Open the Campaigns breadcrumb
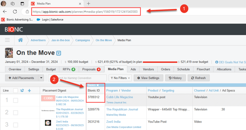The width and height of the screenshot is (246, 130). 83,40
